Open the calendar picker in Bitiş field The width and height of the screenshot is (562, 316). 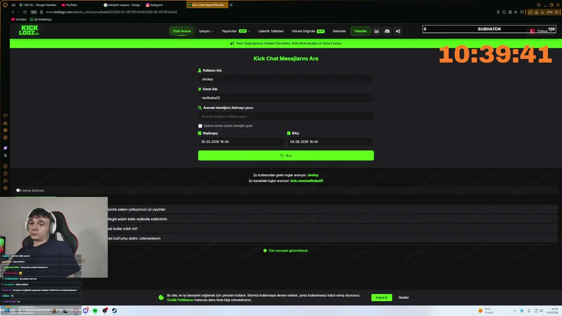[x=369, y=142]
